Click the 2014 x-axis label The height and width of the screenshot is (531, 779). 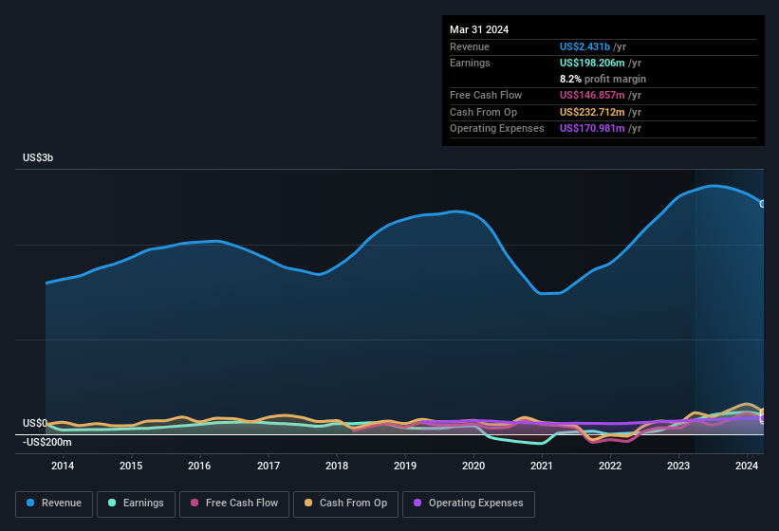63,466
